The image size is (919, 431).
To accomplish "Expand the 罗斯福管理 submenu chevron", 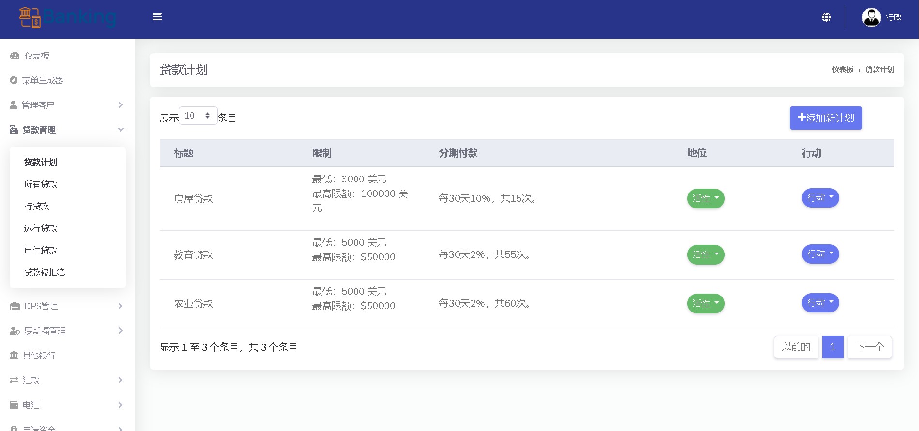I will 120,331.
